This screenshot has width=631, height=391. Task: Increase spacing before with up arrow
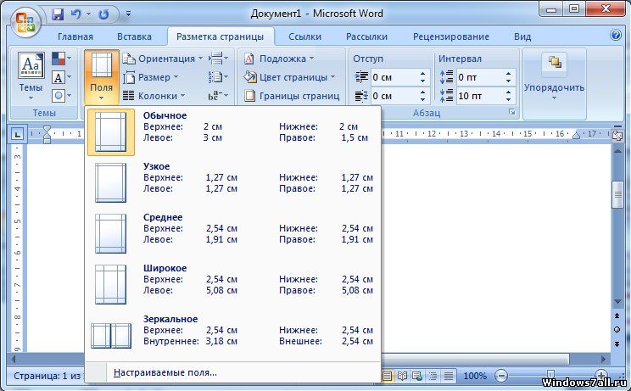click(509, 74)
